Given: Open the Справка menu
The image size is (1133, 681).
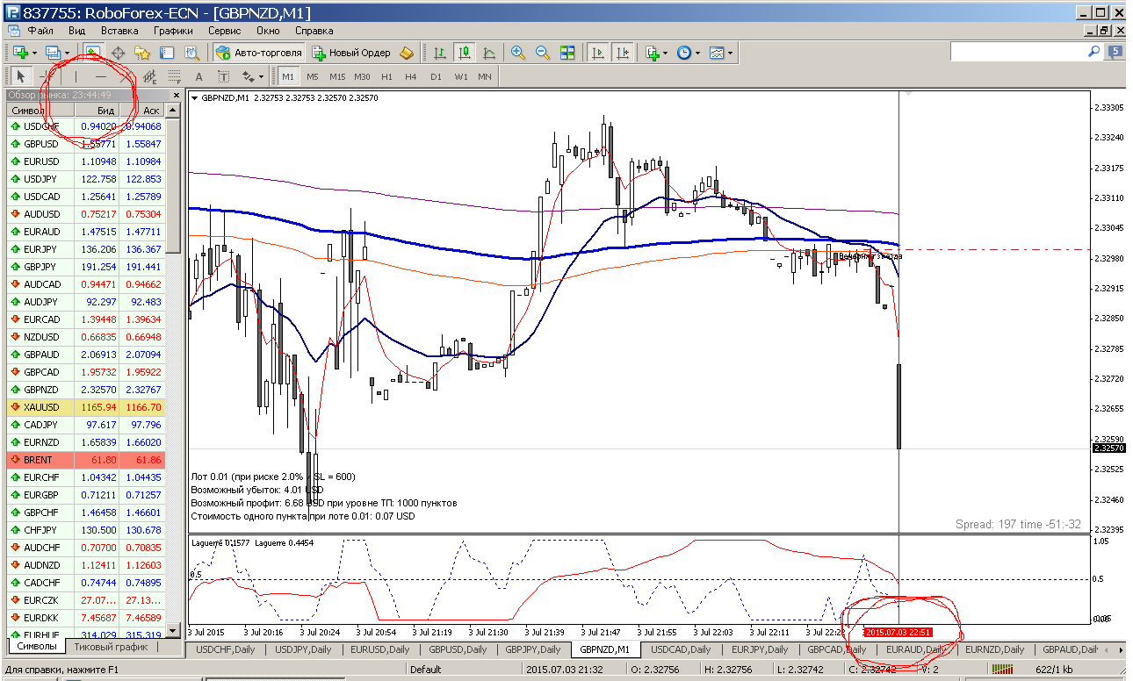Looking at the screenshot, I should (314, 30).
